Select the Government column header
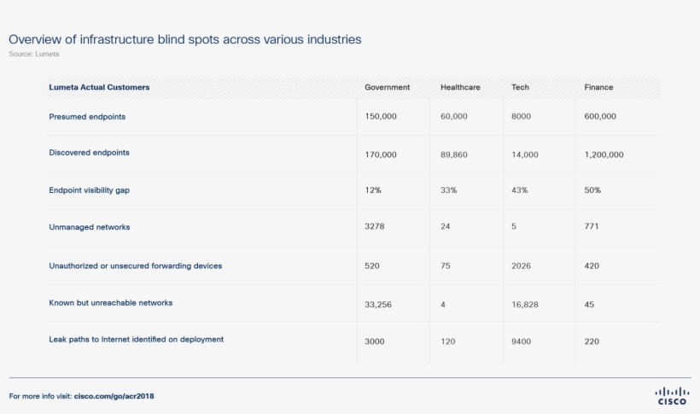 click(x=387, y=87)
